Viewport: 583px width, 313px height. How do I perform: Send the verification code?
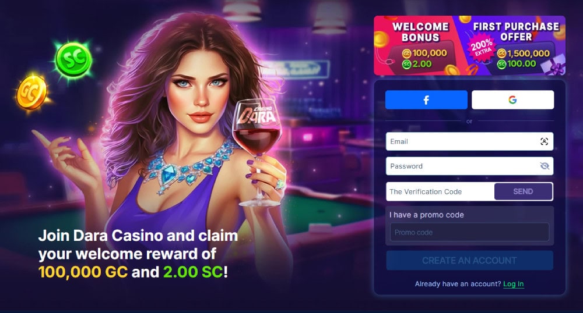[x=523, y=191]
